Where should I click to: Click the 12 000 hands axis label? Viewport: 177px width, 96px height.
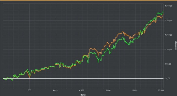click(x=161, y=90)
